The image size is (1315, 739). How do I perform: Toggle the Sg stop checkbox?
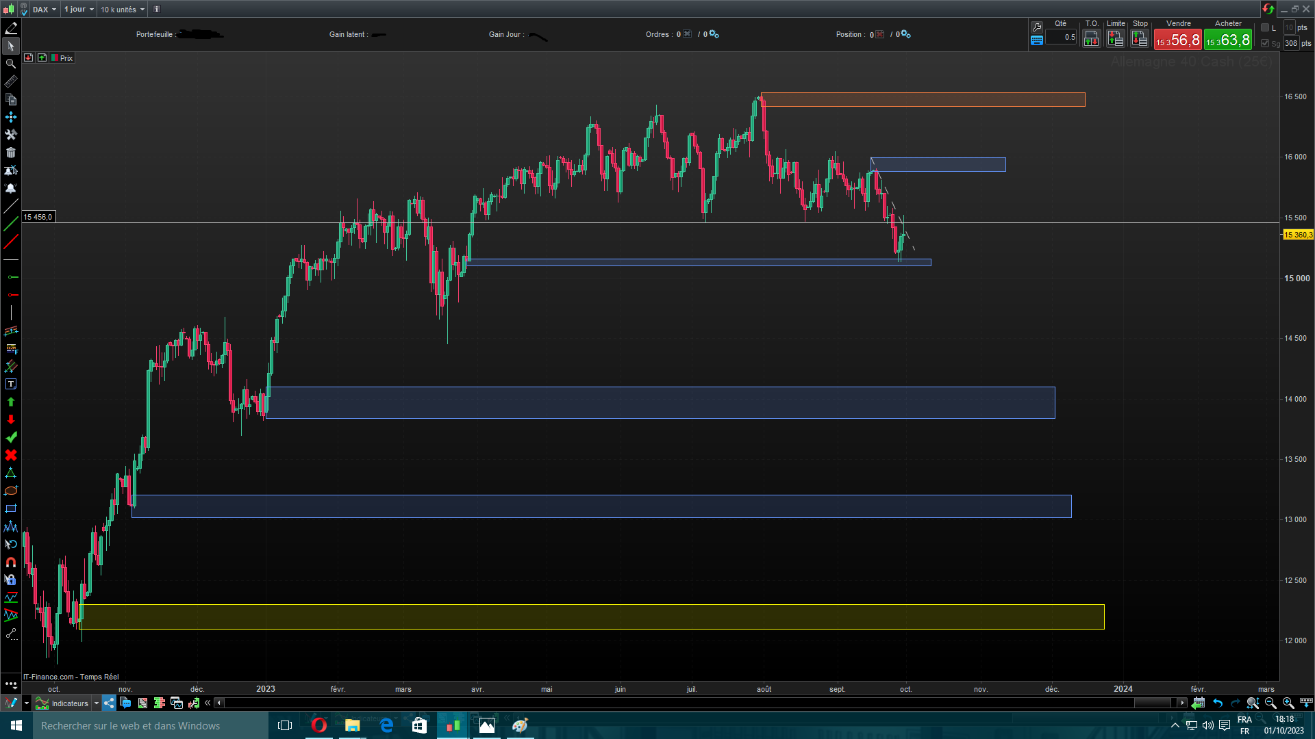[1265, 43]
